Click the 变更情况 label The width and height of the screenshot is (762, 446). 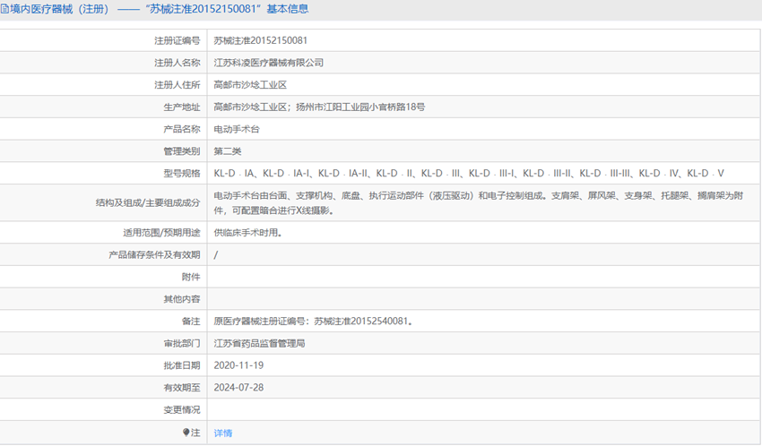click(x=182, y=409)
